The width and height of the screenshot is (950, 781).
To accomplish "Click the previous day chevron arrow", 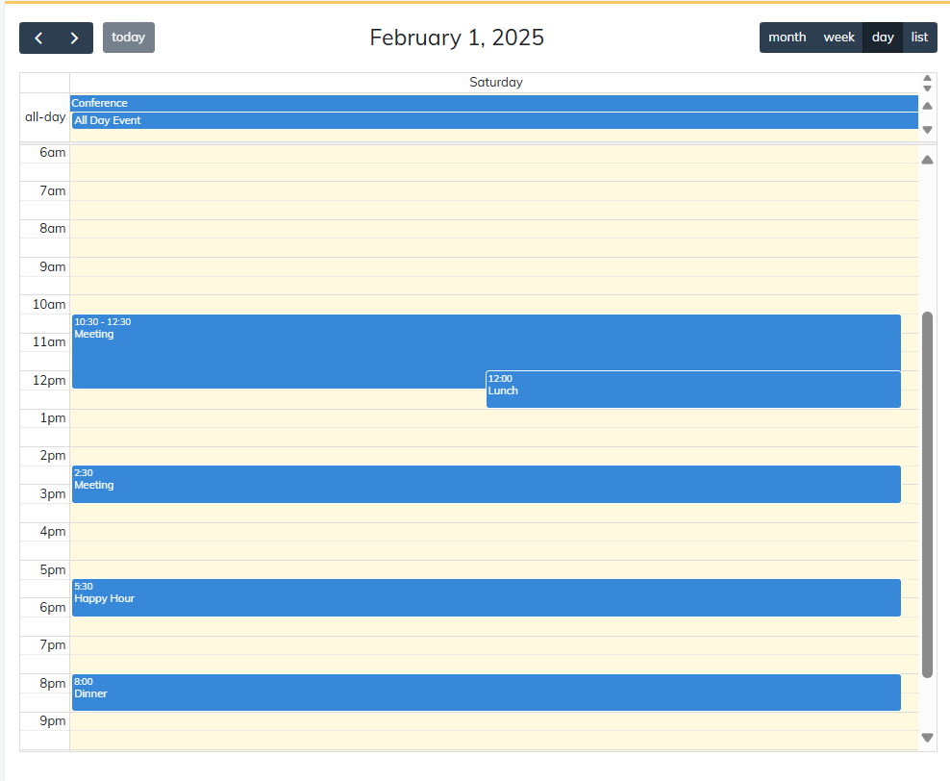I will point(38,37).
